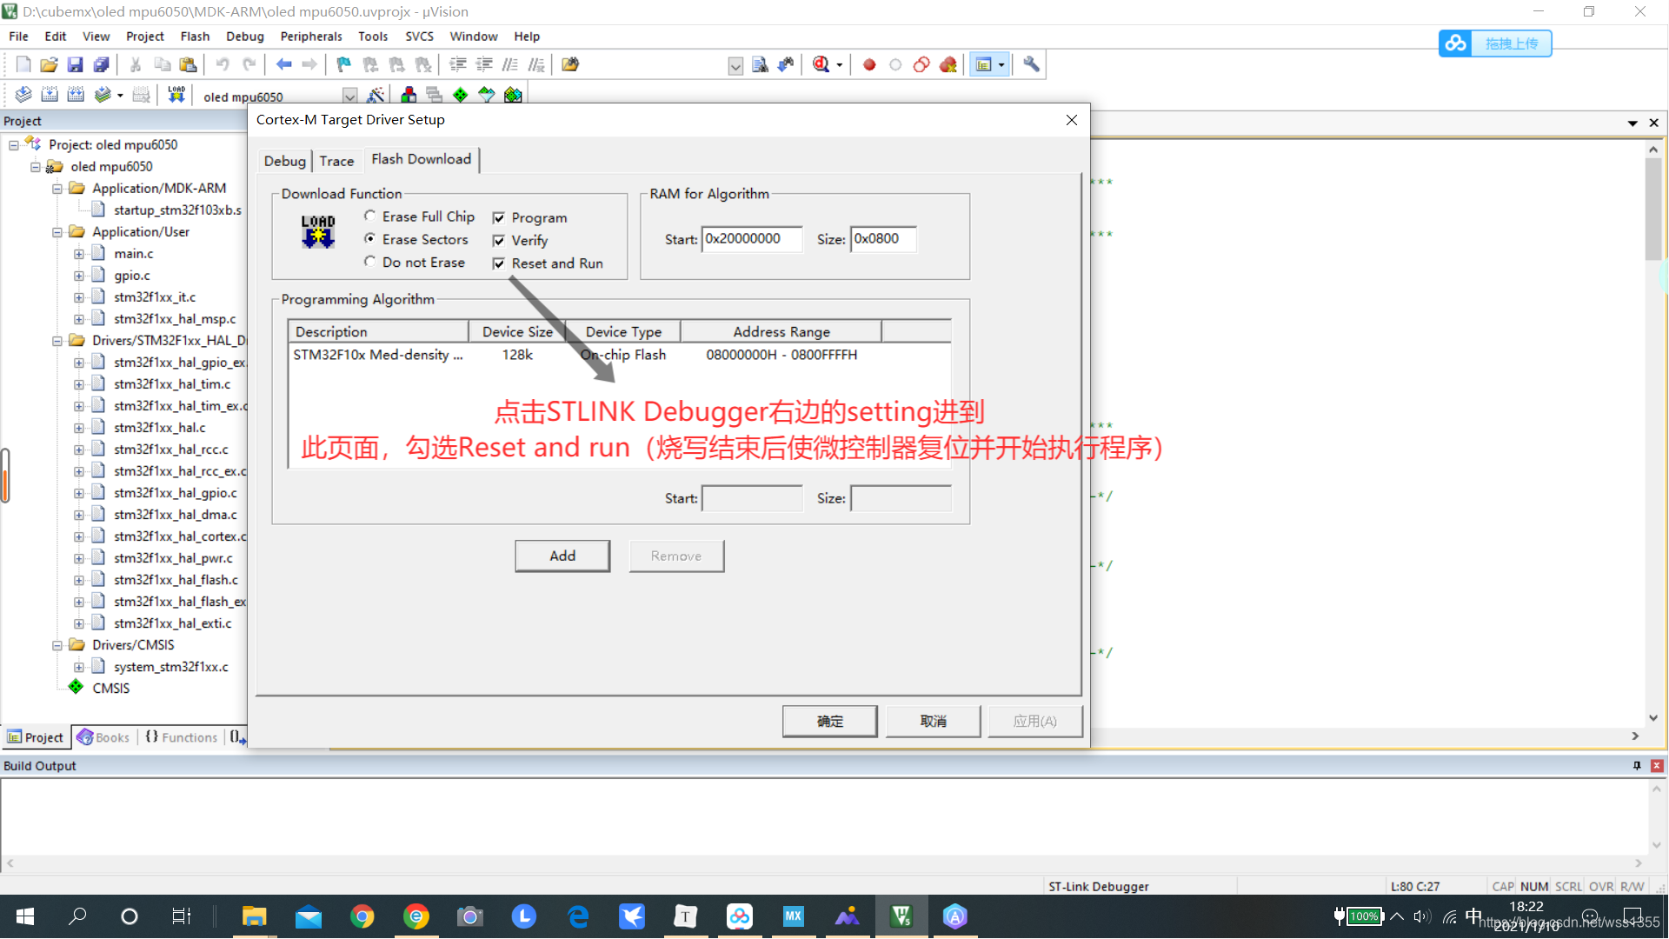Switch to the Books panel tab

pos(103,737)
